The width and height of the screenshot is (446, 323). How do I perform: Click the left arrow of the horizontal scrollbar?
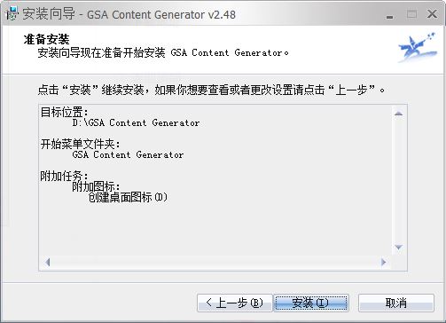(47, 262)
